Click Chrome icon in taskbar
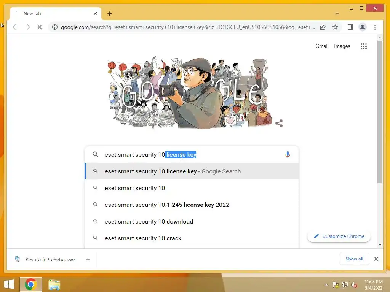This screenshot has width=390, height=292. coord(31,284)
